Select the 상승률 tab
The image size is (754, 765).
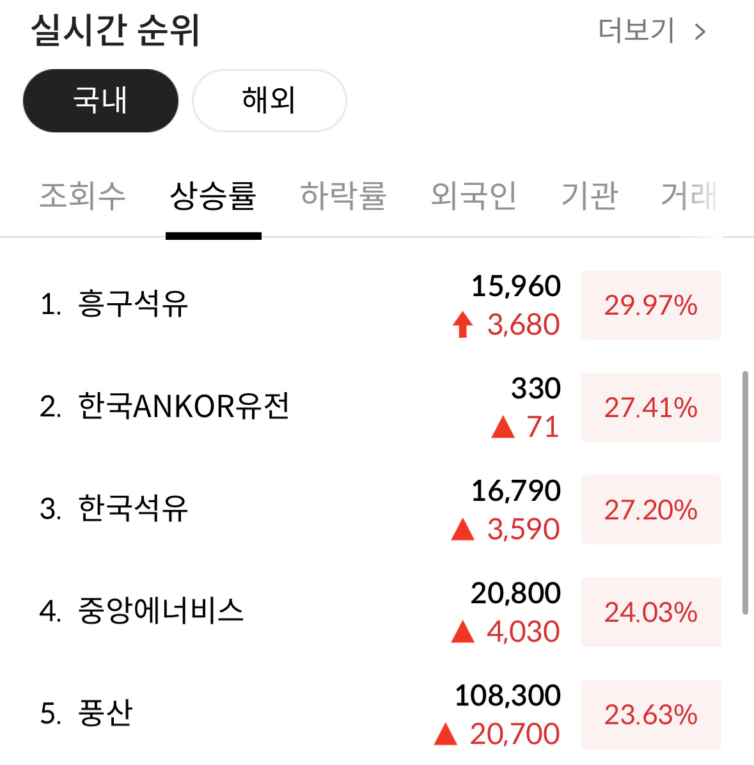(213, 196)
